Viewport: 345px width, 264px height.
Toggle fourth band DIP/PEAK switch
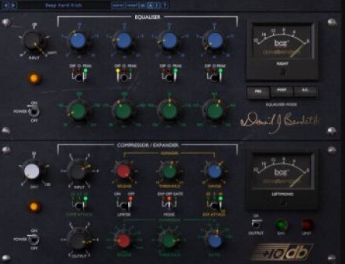click(x=215, y=76)
